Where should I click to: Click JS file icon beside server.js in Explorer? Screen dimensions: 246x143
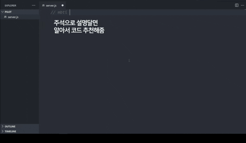(5, 17)
